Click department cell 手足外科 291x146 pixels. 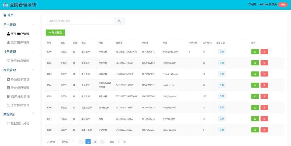[103, 130]
